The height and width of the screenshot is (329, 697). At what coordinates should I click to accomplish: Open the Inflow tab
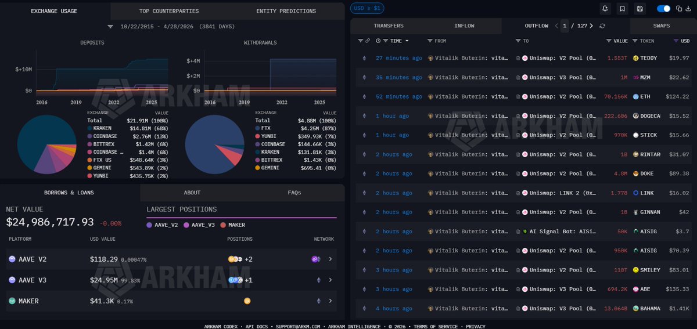tap(464, 26)
